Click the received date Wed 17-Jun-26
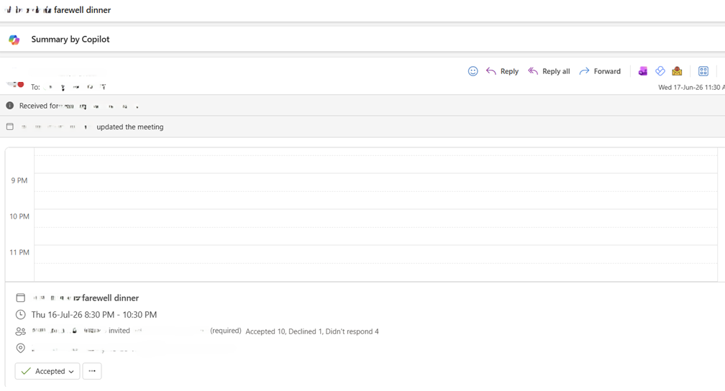Screen dimensions: 725x391 [691, 88]
